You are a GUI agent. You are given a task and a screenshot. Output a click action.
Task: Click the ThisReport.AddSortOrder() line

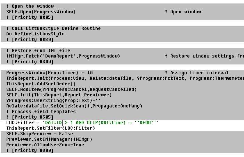[41, 84]
